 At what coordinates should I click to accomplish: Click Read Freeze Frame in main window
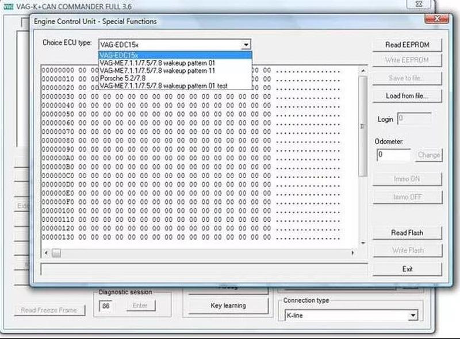click(x=49, y=310)
